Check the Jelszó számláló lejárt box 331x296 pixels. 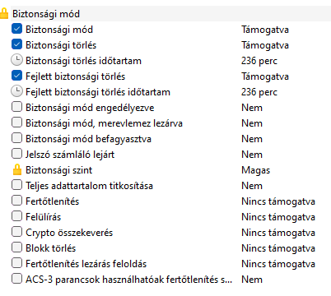tap(16, 154)
